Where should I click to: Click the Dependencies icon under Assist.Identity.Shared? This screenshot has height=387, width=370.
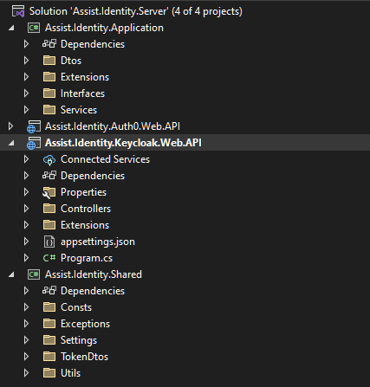[49, 290]
